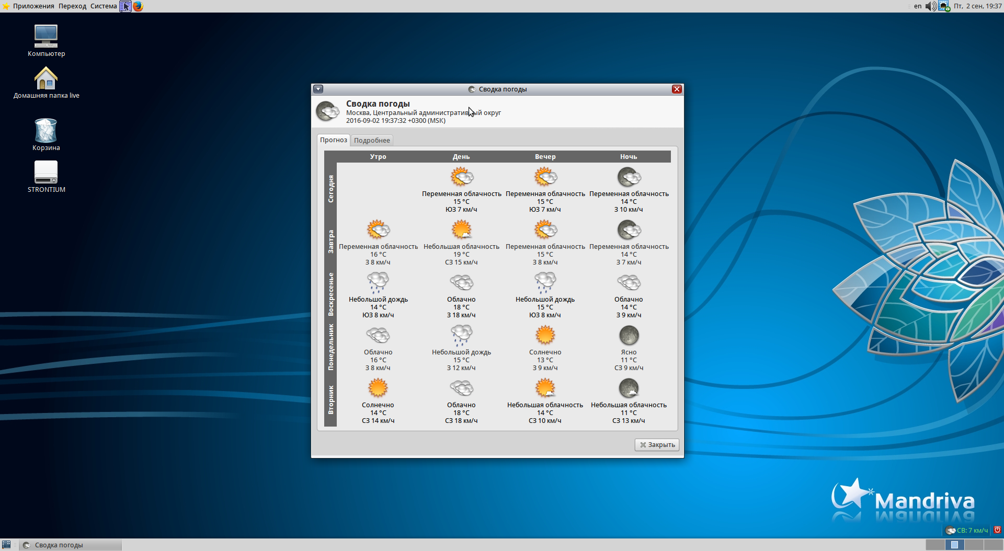Open the Приложения menu
Image resolution: width=1004 pixels, height=551 pixels.
[33, 6]
